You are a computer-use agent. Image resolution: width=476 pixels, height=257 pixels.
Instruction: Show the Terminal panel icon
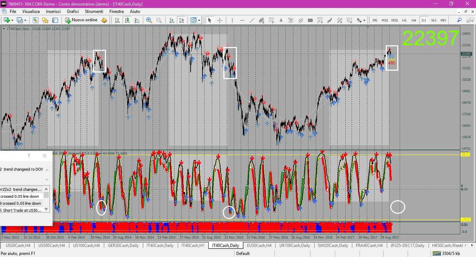point(55,20)
